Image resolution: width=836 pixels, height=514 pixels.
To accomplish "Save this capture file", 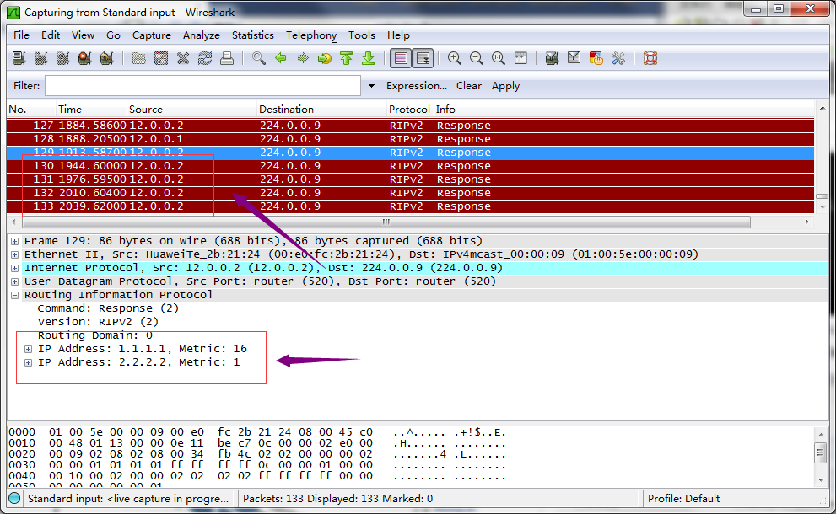I will tap(161, 58).
